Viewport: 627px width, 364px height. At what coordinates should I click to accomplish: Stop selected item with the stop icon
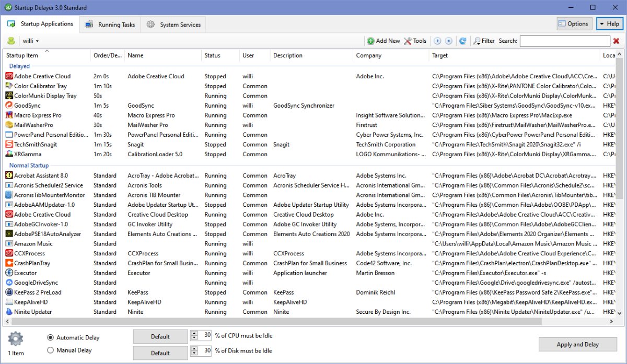coord(449,41)
